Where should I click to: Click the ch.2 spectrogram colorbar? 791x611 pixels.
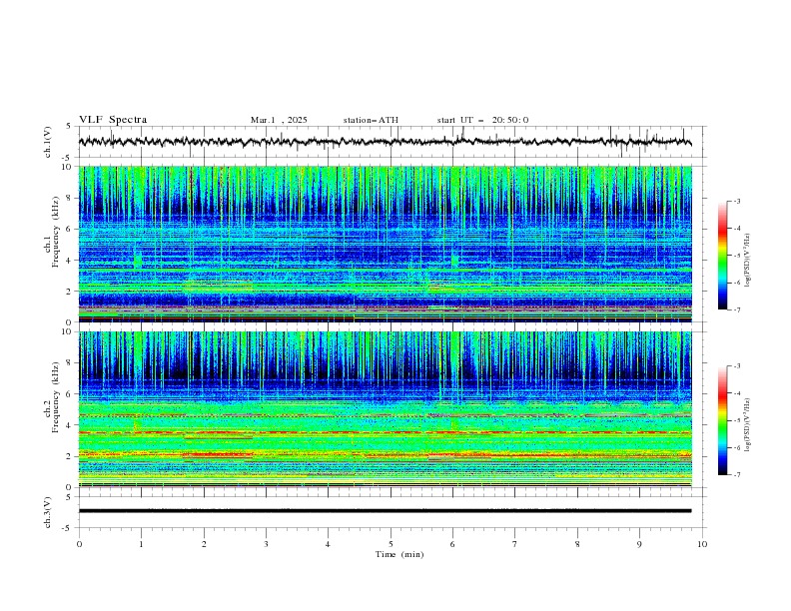click(x=722, y=420)
